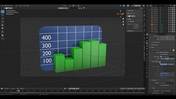
Task: Open the Object Mode dropdown
Action: [x=9, y=5]
